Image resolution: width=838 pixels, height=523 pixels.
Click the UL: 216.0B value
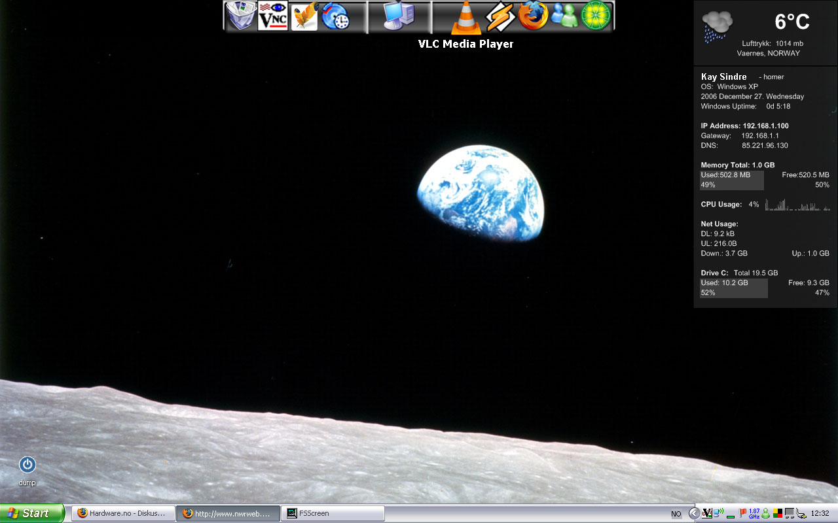(719, 243)
